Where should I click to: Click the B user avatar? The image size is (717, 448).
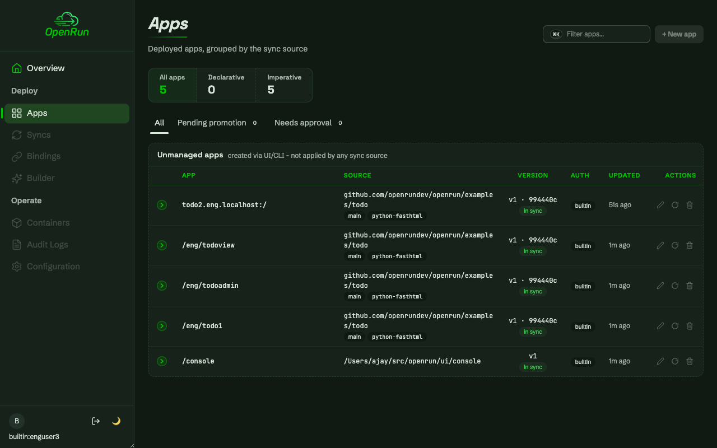click(17, 421)
